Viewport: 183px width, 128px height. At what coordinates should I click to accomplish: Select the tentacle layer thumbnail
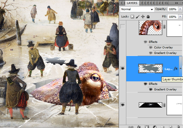tap(151, 28)
